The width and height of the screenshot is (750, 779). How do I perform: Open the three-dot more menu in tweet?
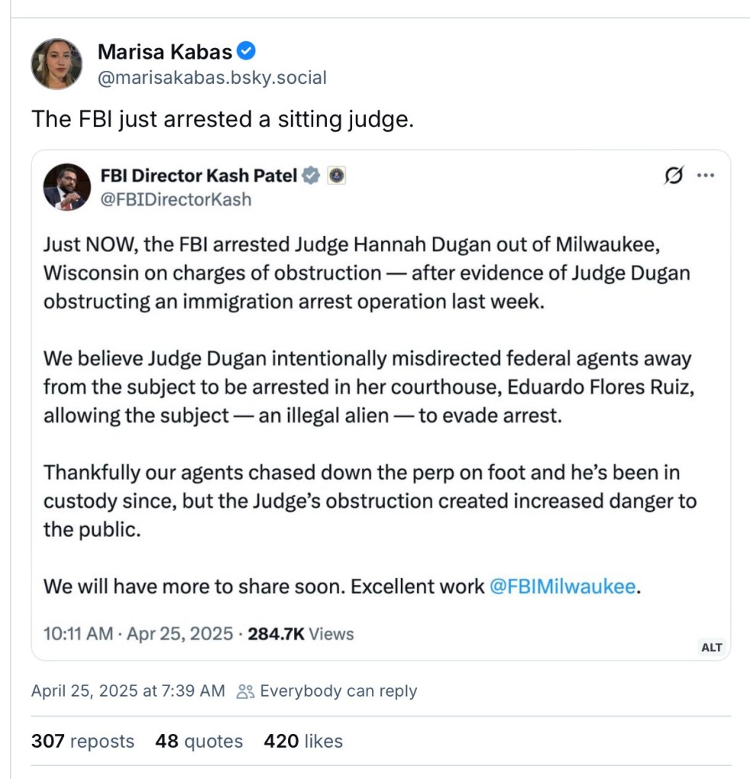(x=706, y=176)
